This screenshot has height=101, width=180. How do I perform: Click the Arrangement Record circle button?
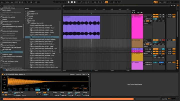(74, 2)
